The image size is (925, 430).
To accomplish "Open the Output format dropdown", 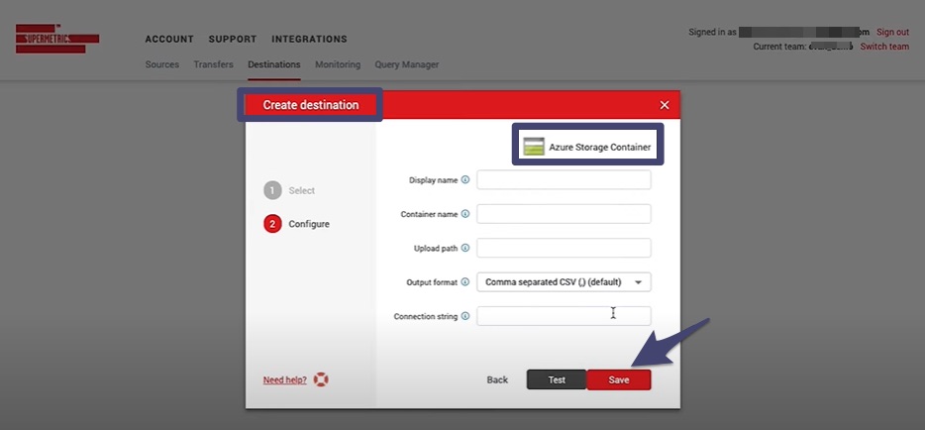I will [564, 282].
